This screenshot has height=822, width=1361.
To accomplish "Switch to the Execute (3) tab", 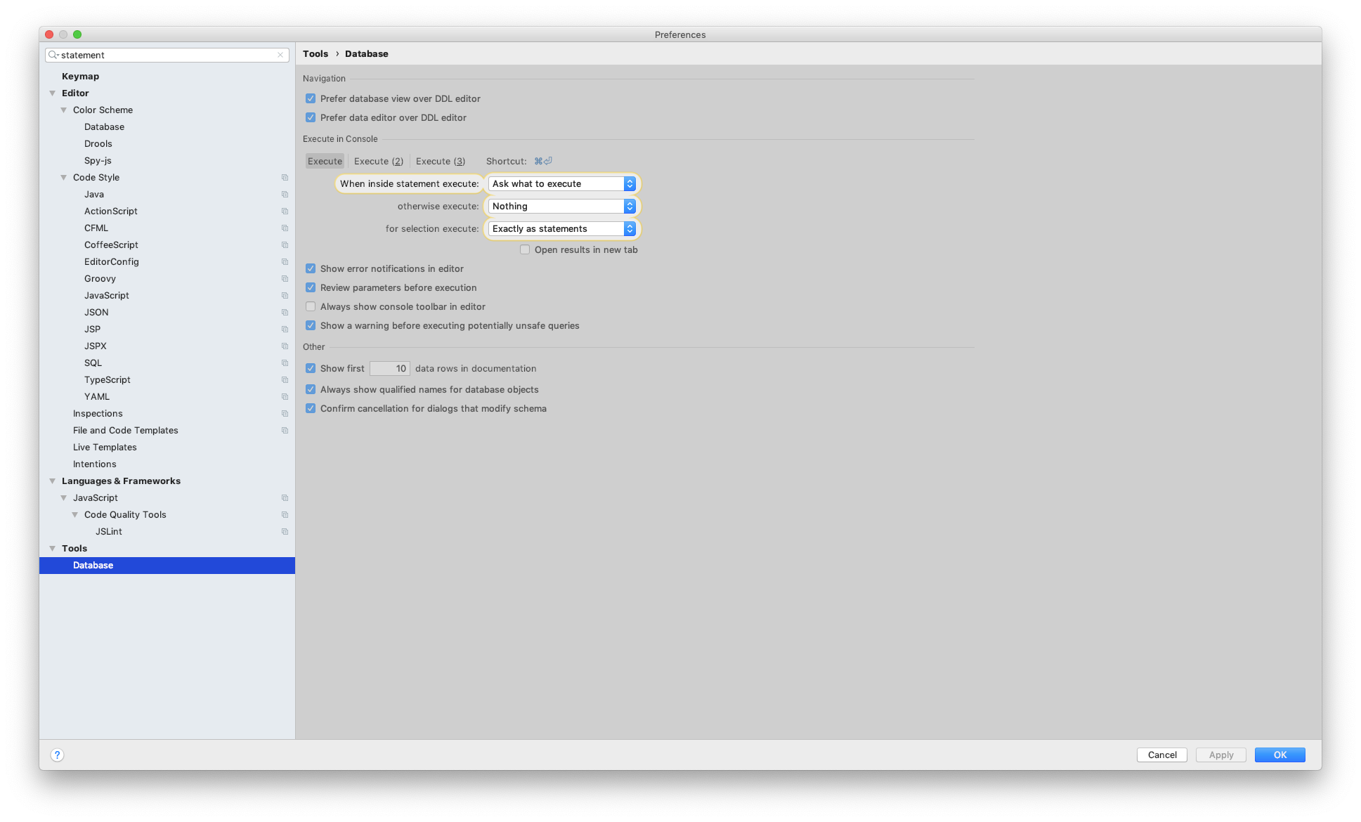I will (x=441, y=161).
